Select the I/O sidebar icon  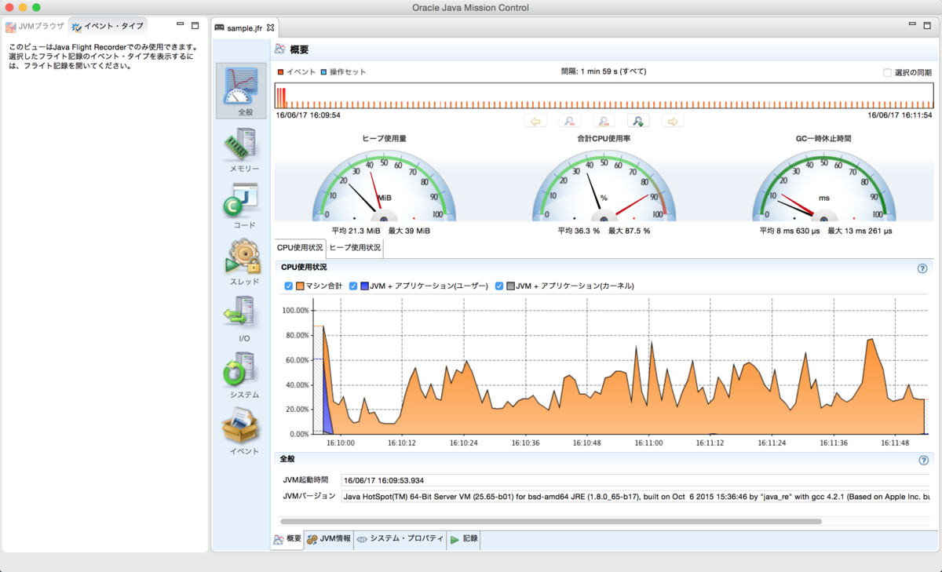[242, 312]
